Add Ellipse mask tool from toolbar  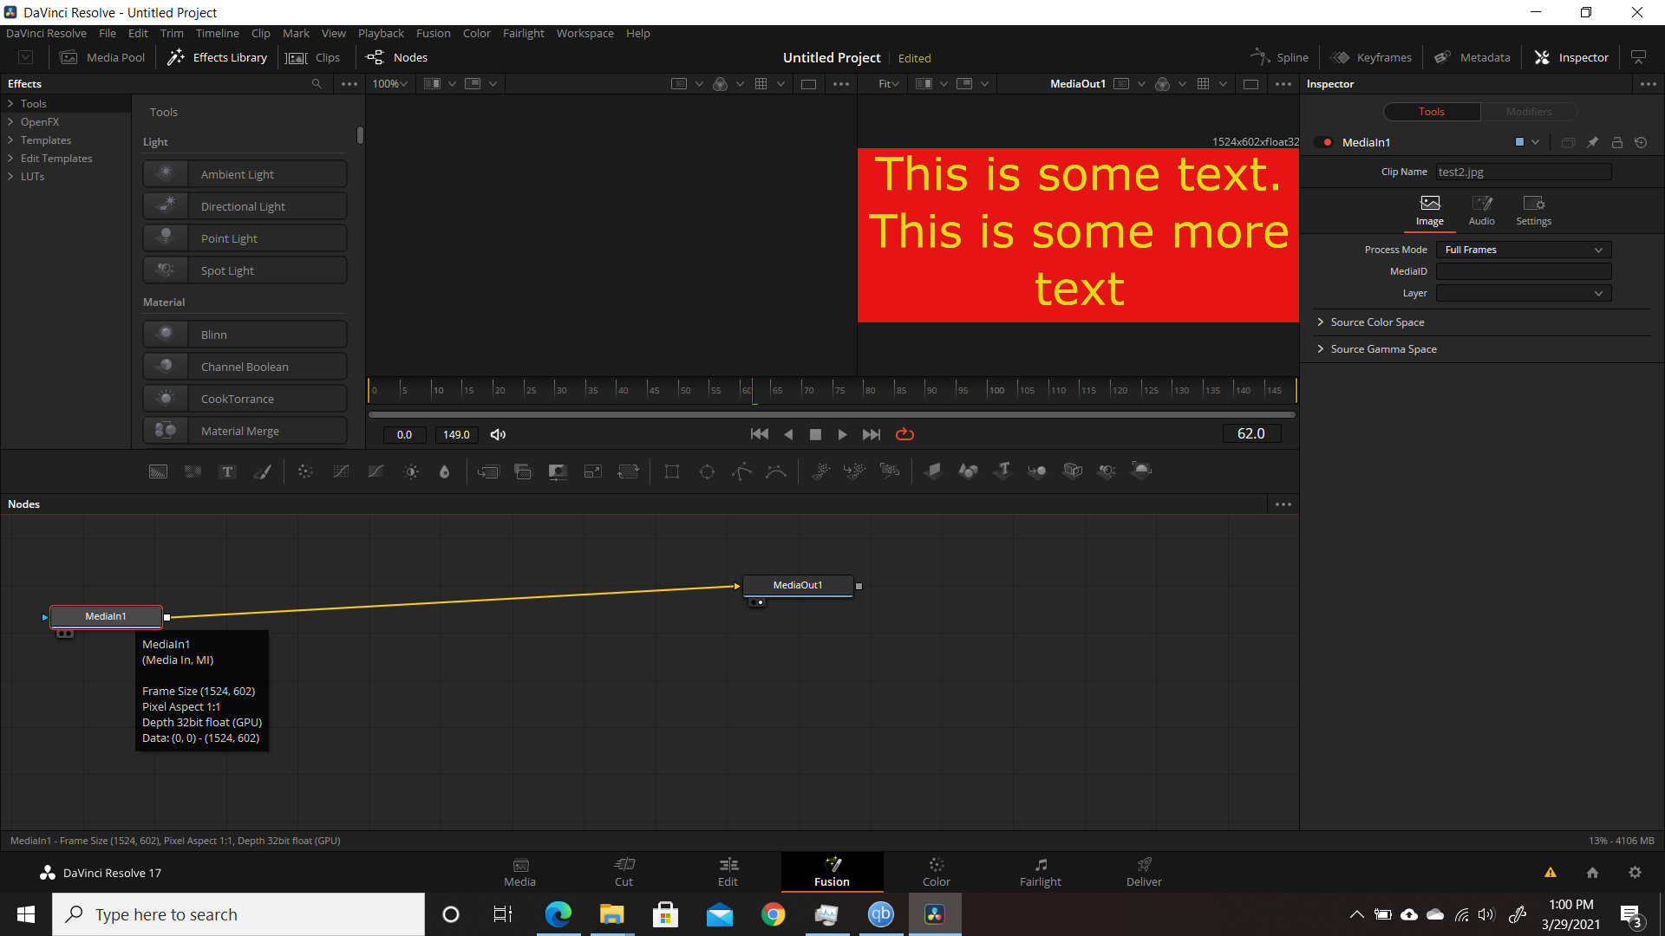pyautogui.click(x=708, y=471)
